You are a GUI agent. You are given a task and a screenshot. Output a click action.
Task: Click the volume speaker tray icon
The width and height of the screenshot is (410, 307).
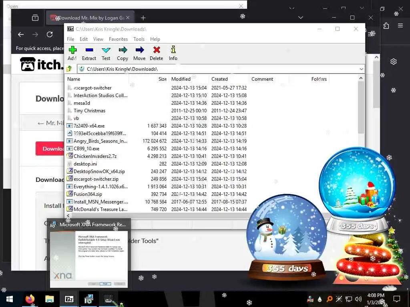(358, 299)
